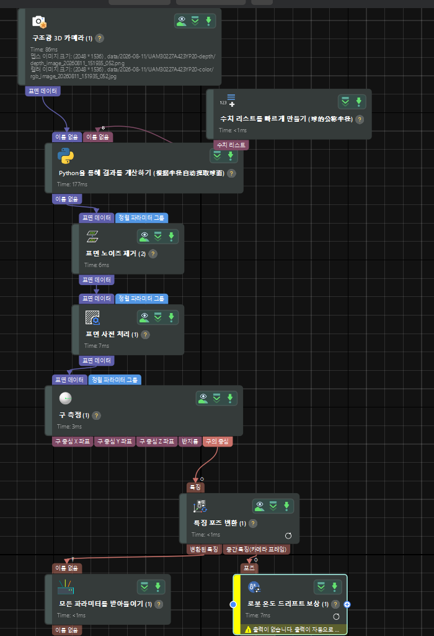This screenshot has height=636, width=434.
Task: Click the 모든 파라미터를 받아들이기 step icon
Action: (x=66, y=587)
